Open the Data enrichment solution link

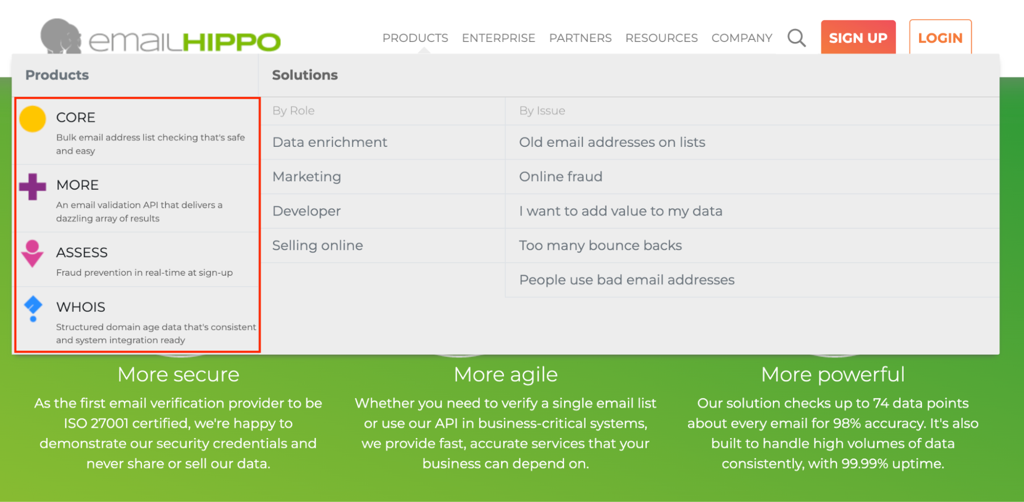pos(330,142)
